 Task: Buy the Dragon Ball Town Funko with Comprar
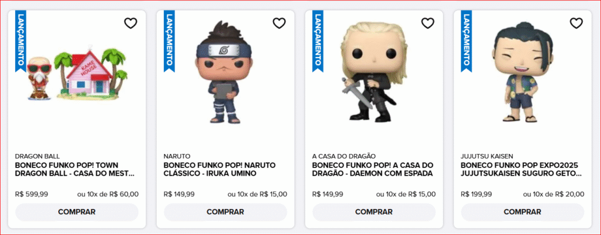pos(77,212)
